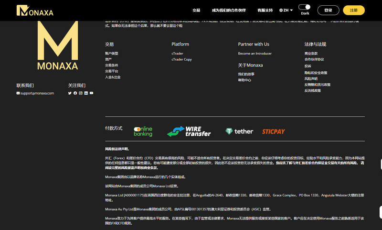Open the 合作伙伴协议 legal link
This screenshot has width=382, height=230.
(x=314, y=59)
